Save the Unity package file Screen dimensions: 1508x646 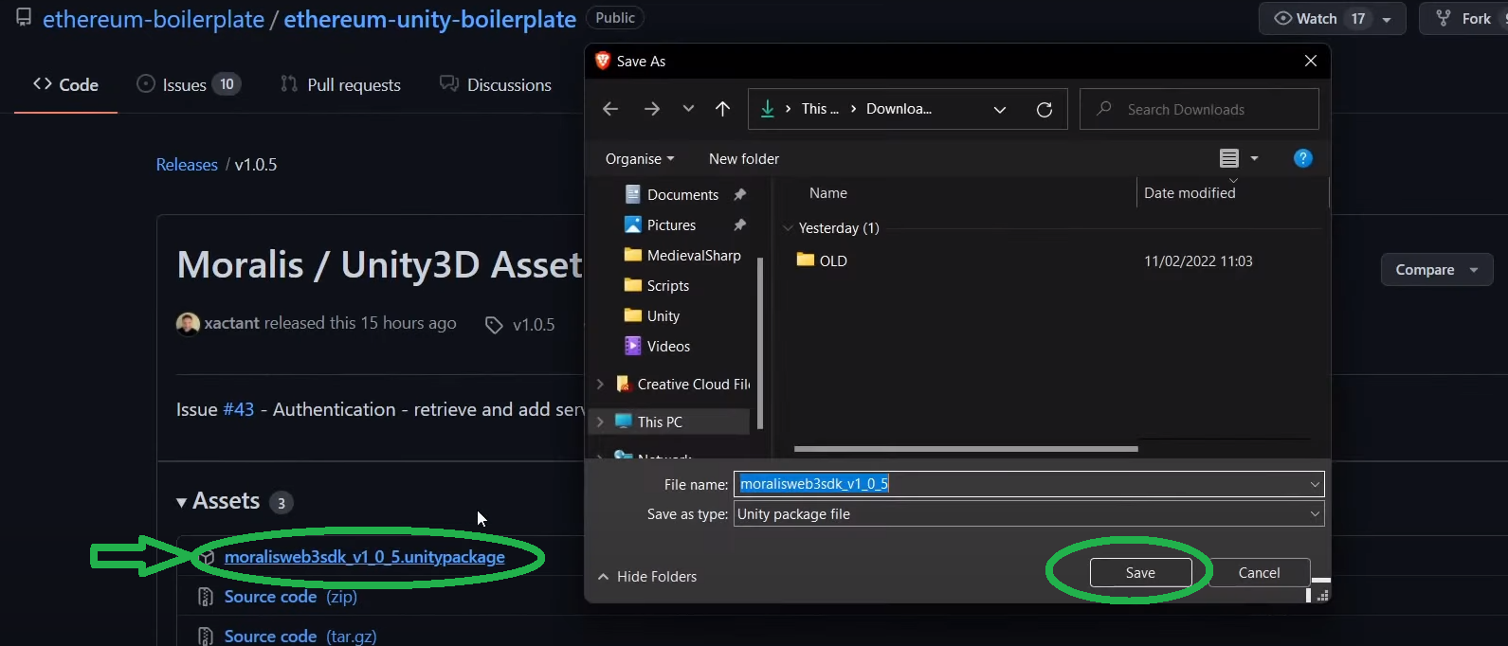click(1140, 572)
